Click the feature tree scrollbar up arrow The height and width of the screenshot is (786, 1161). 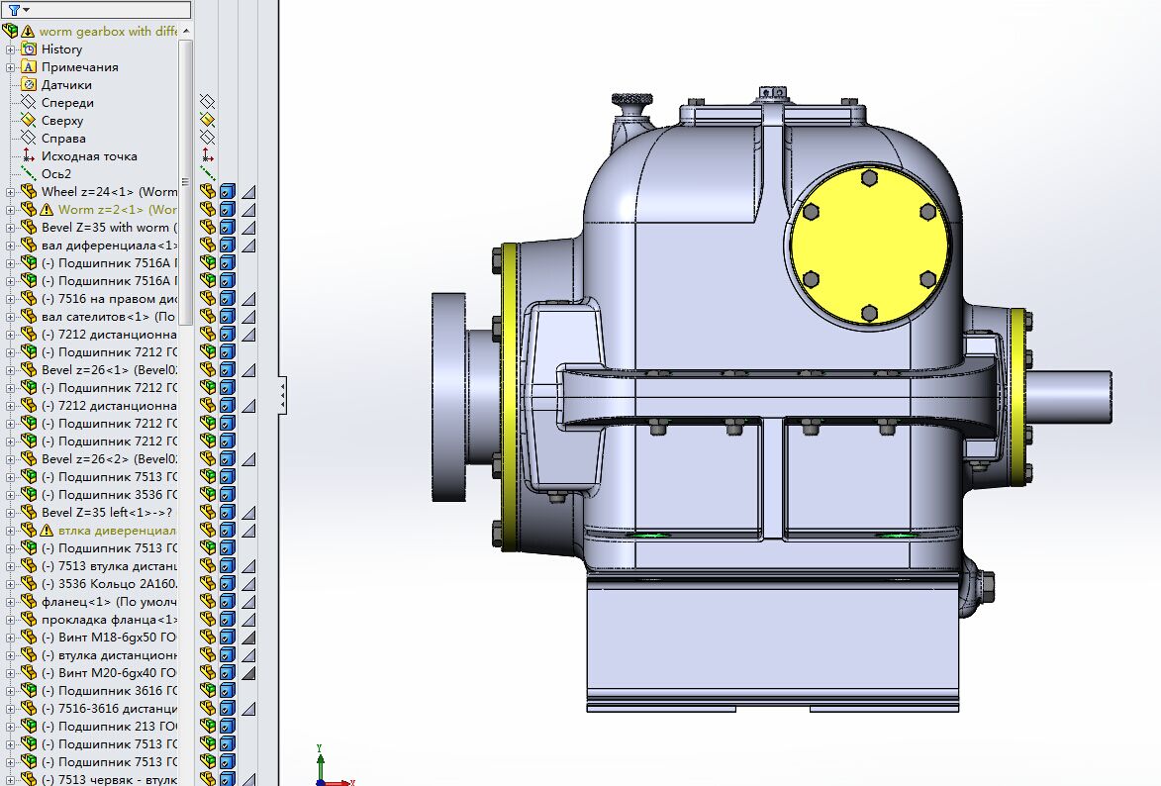186,31
